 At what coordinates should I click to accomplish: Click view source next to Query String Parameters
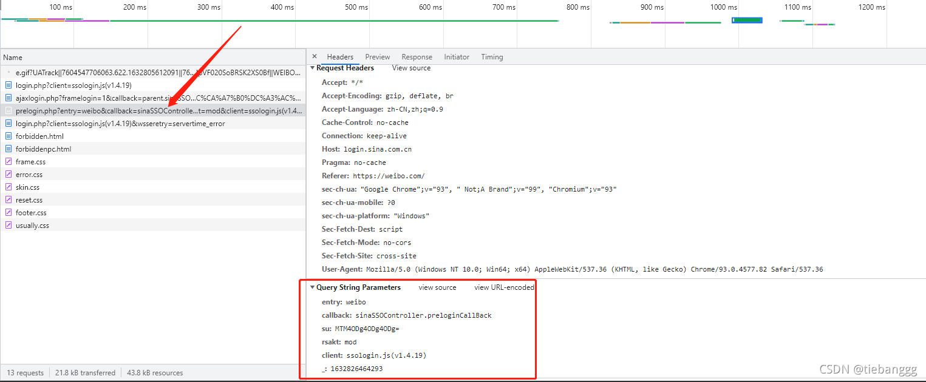point(437,287)
